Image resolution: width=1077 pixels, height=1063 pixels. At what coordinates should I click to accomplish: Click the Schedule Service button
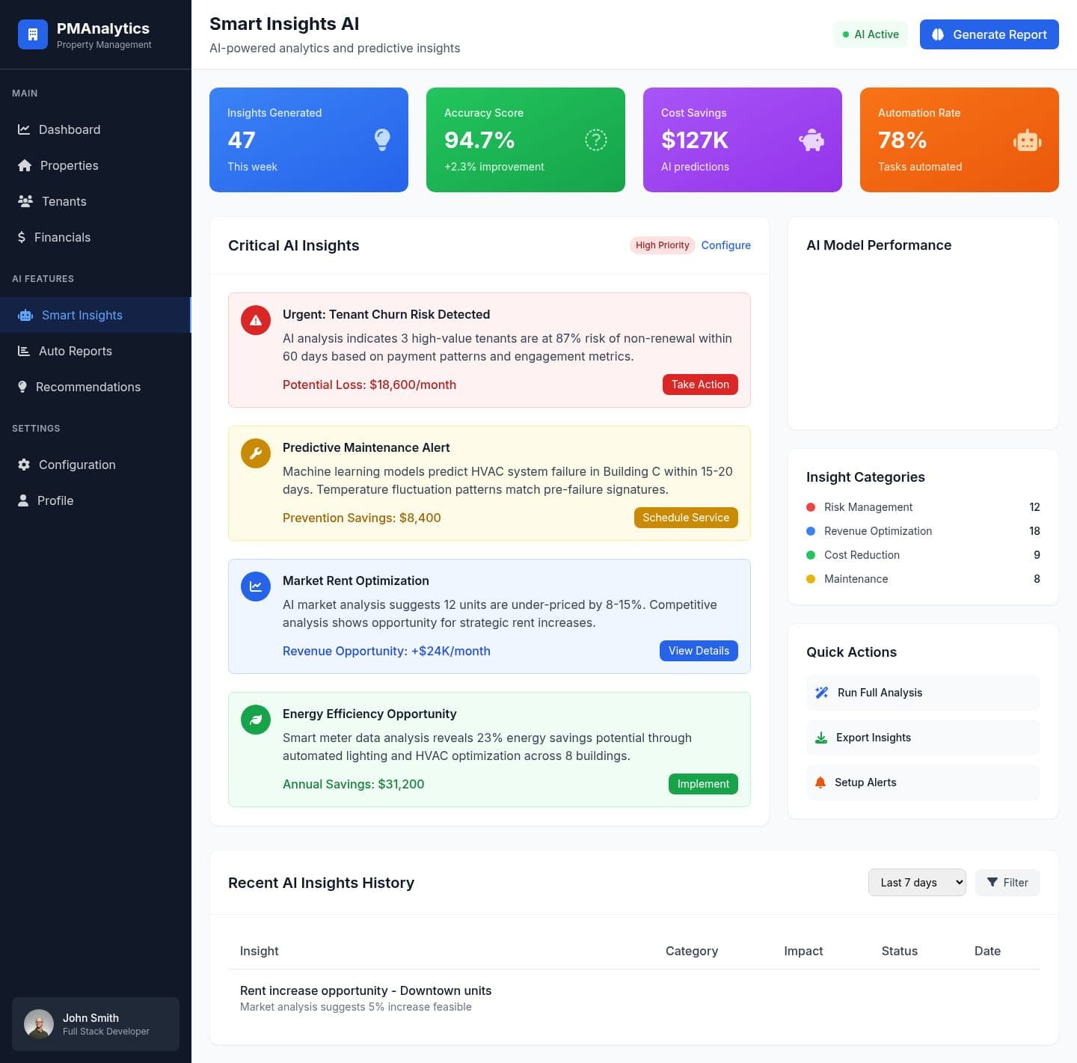pyautogui.click(x=686, y=518)
